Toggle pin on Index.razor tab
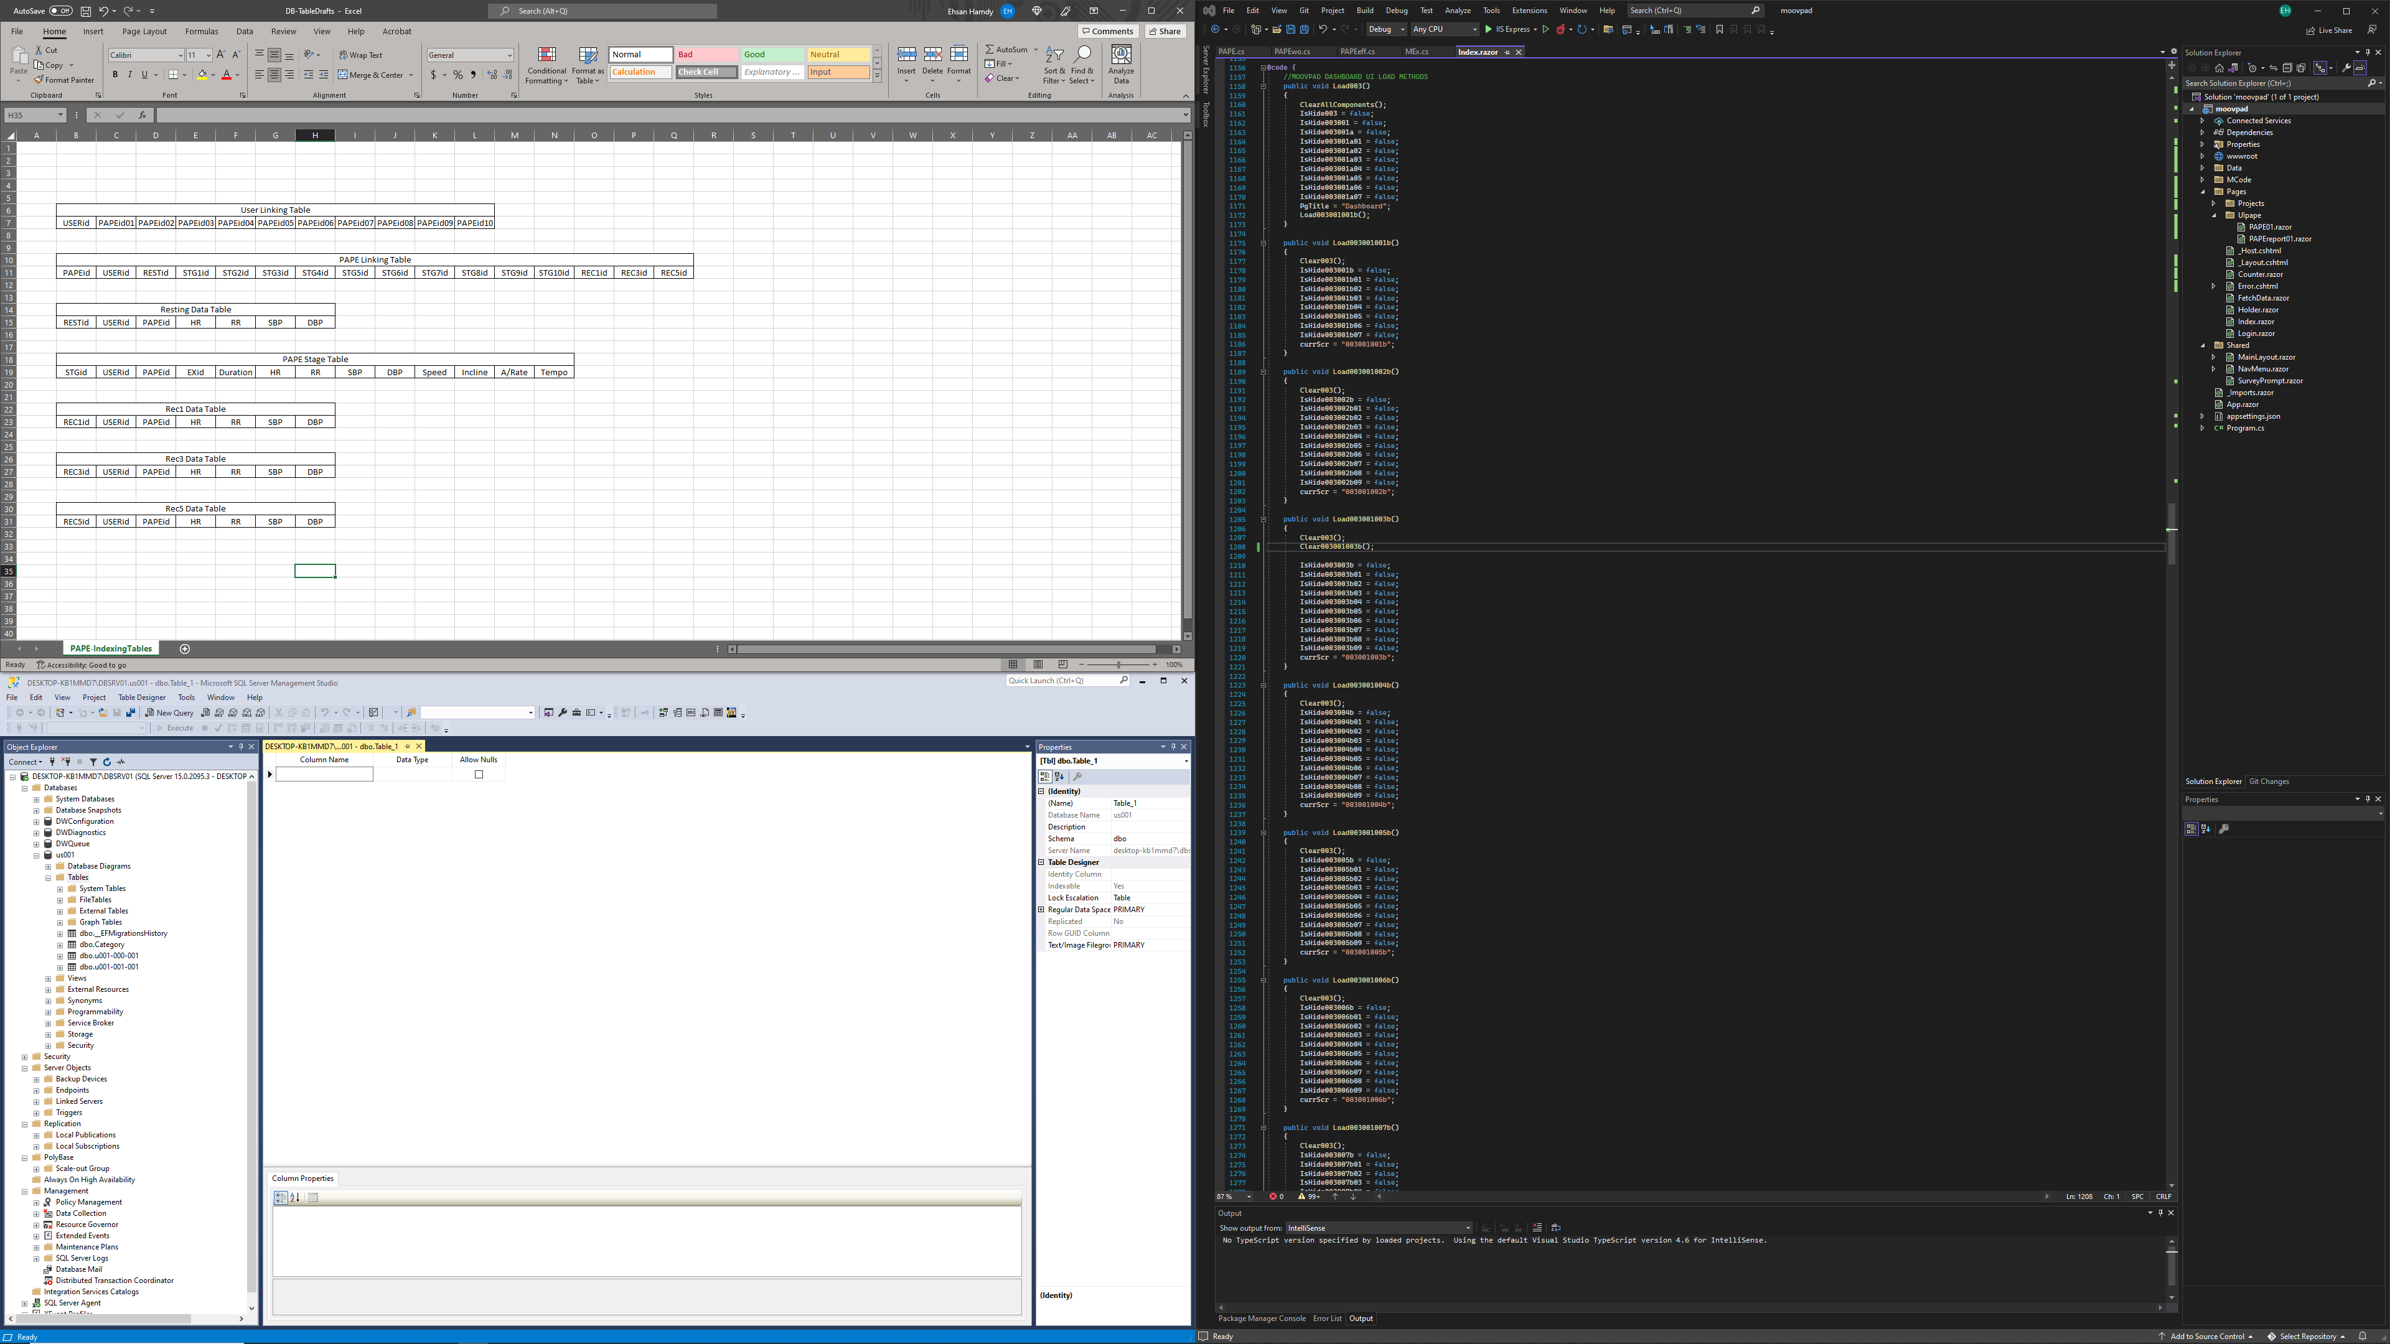The image size is (2390, 1344). (1507, 52)
